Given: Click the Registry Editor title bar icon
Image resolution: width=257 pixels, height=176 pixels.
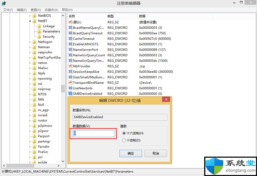Looking at the screenshot, I should [4, 3].
